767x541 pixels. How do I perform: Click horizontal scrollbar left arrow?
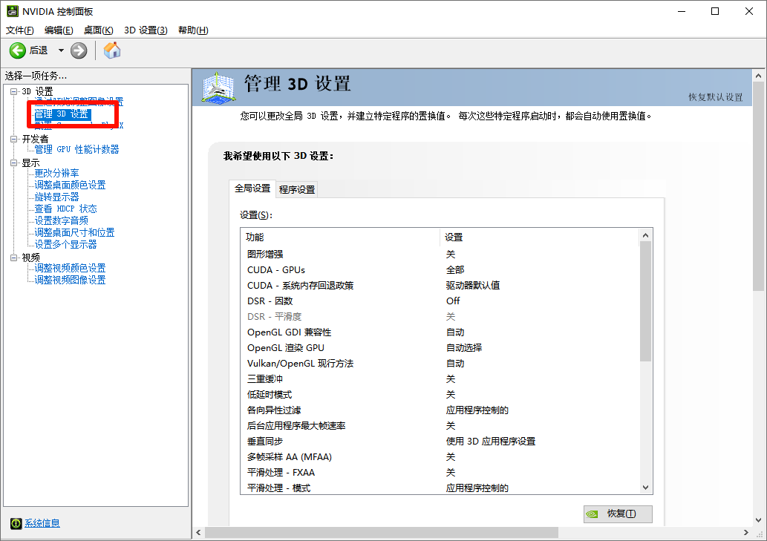coord(198,532)
